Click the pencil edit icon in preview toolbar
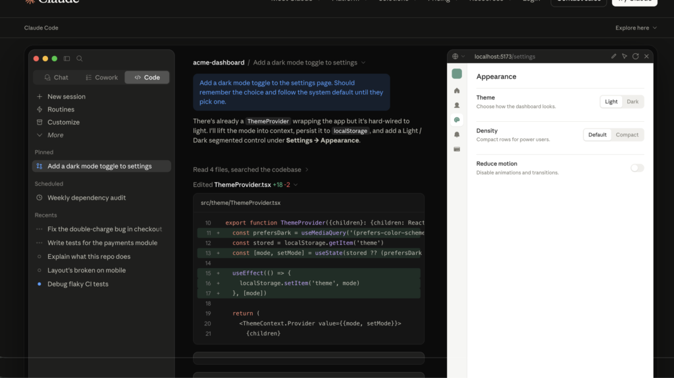This screenshot has height=378, width=674. [x=613, y=57]
